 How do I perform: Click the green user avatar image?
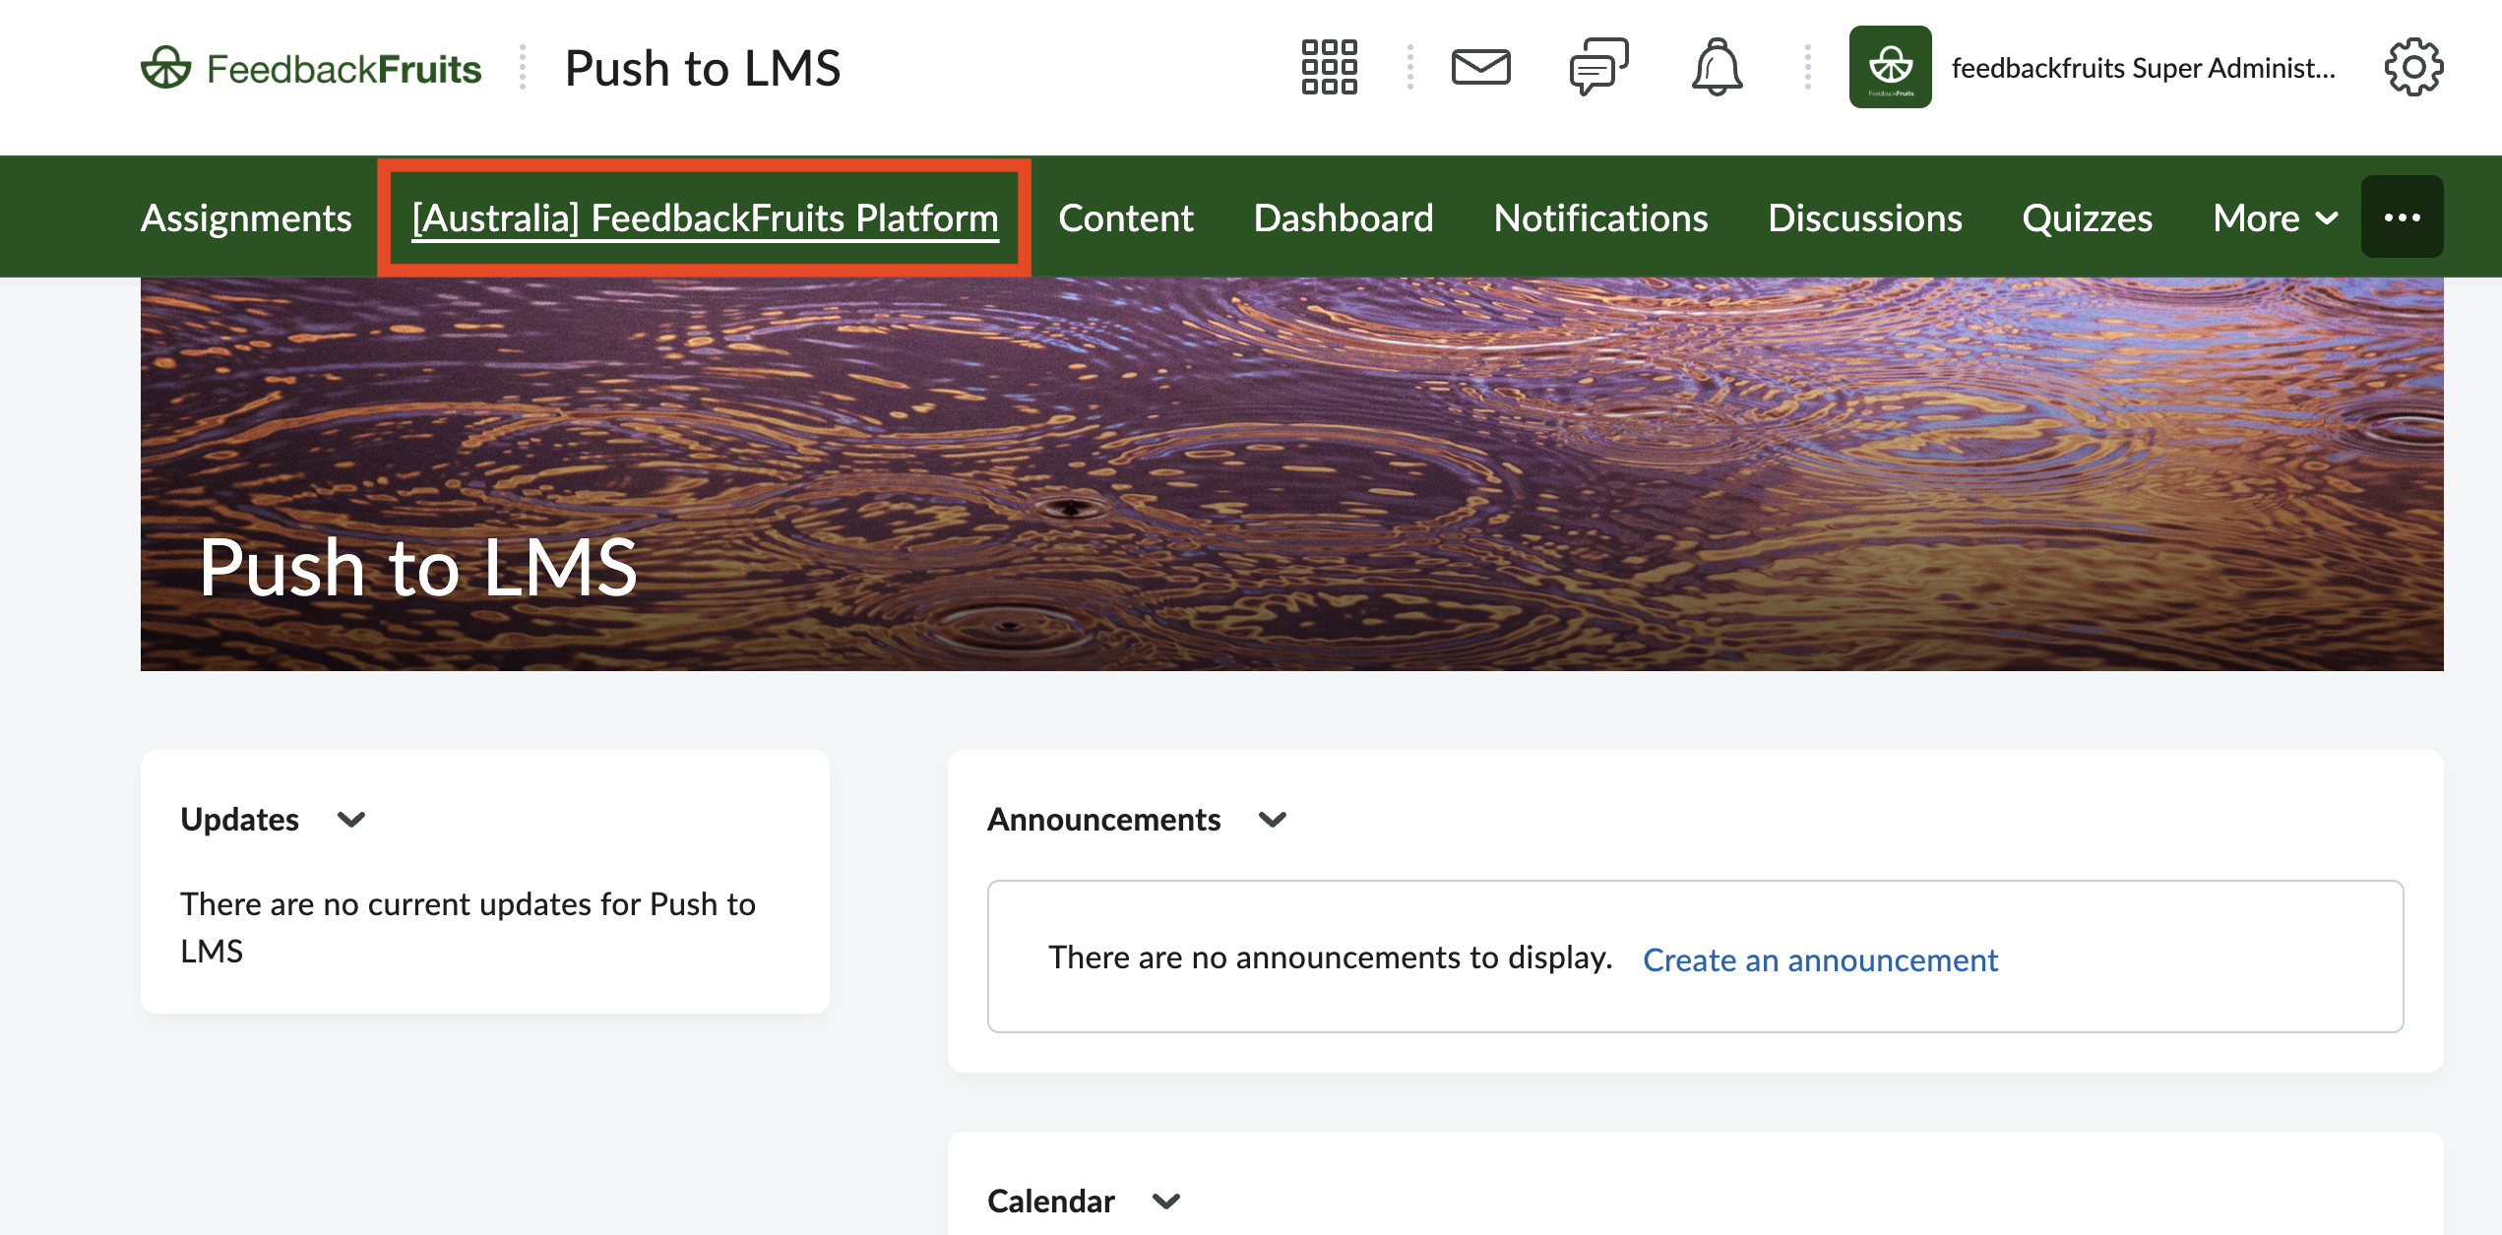click(1890, 67)
